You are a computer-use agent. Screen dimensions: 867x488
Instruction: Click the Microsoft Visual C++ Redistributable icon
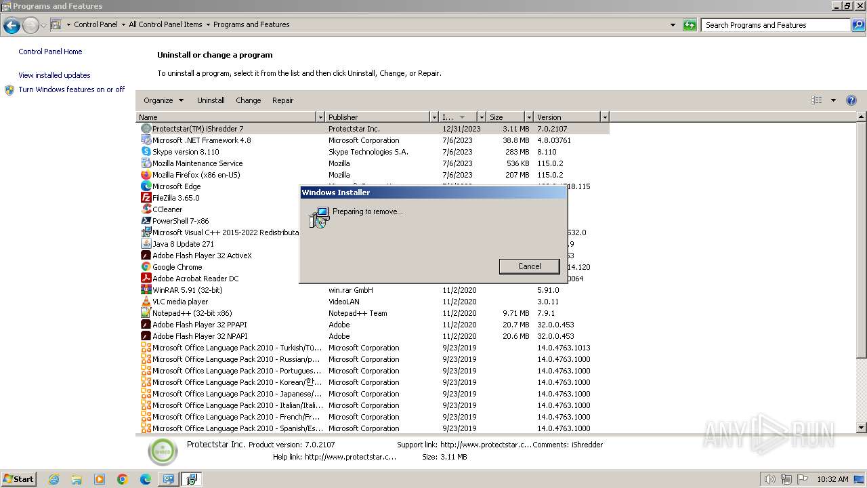click(146, 232)
